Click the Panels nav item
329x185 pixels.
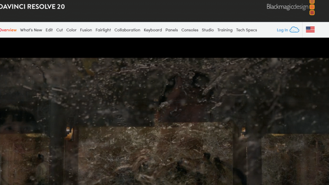click(x=171, y=30)
